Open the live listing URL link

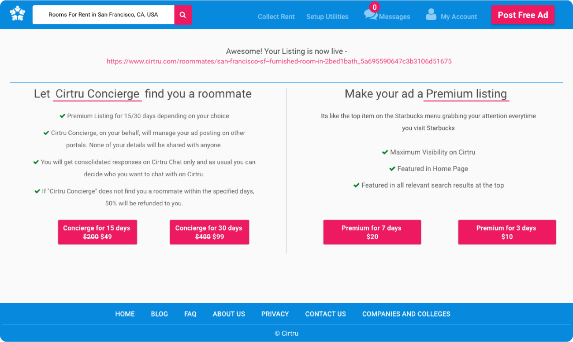pyautogui.click(x=279, y=61)
